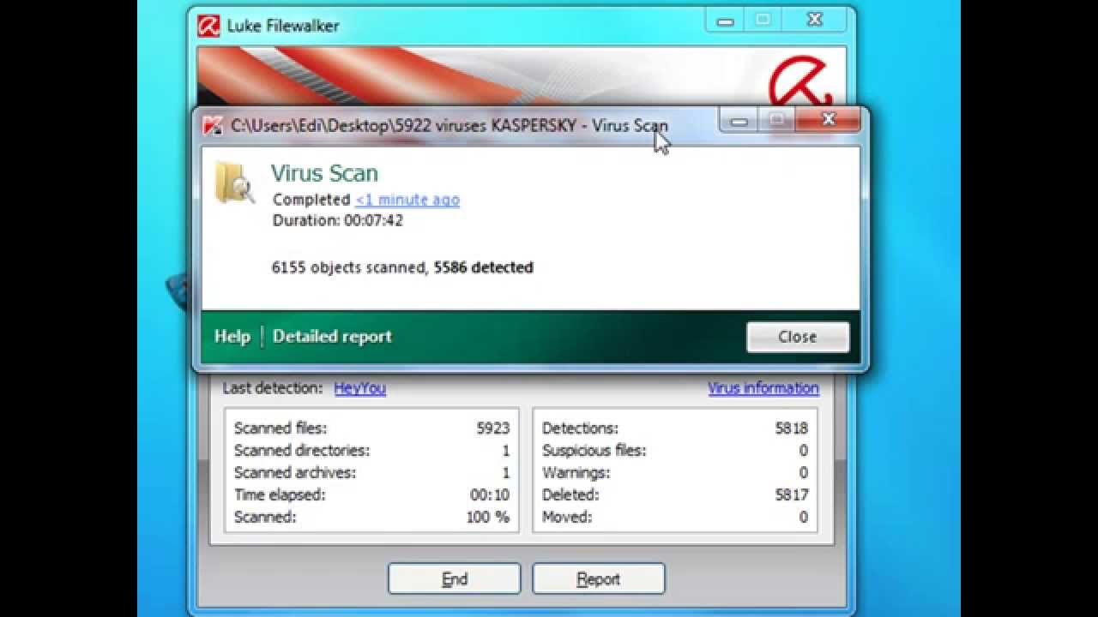Click the Kaspersky icon in dialog title bar

[213, 126]
